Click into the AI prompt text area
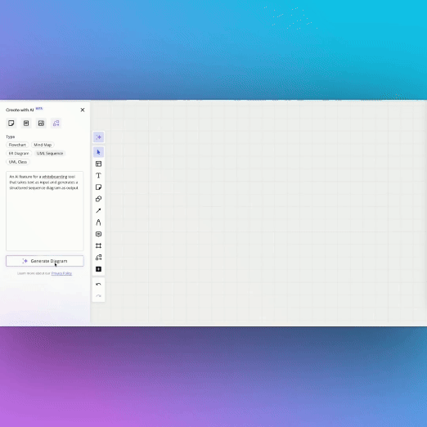The image size is (427, 427). [x=45, y=211]
